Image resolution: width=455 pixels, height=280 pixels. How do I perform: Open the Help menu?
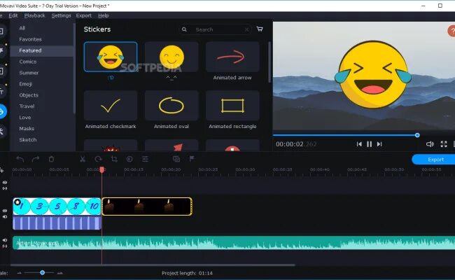(104, 15)
